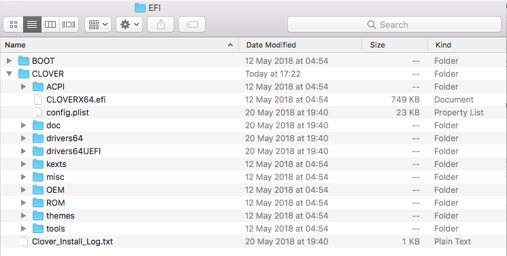The width and height of the screenshot is (507, 256).
Task: Click the themes folder name
Action: 61,216
